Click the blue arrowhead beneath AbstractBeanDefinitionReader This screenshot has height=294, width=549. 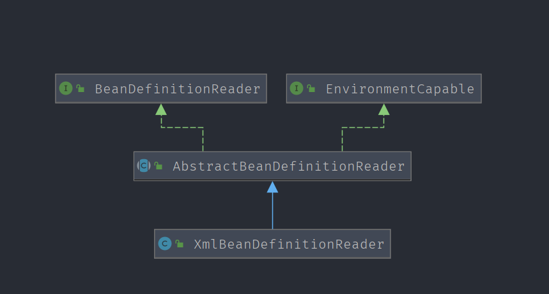272,187
